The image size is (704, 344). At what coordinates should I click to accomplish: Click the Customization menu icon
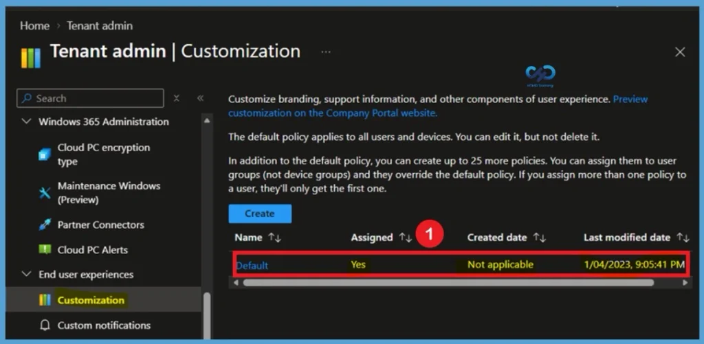pos(45,300)
